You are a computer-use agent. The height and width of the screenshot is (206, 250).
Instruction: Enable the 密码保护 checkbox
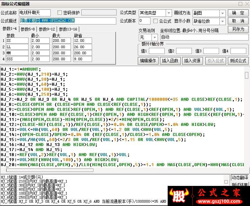(x=59, y=12)
